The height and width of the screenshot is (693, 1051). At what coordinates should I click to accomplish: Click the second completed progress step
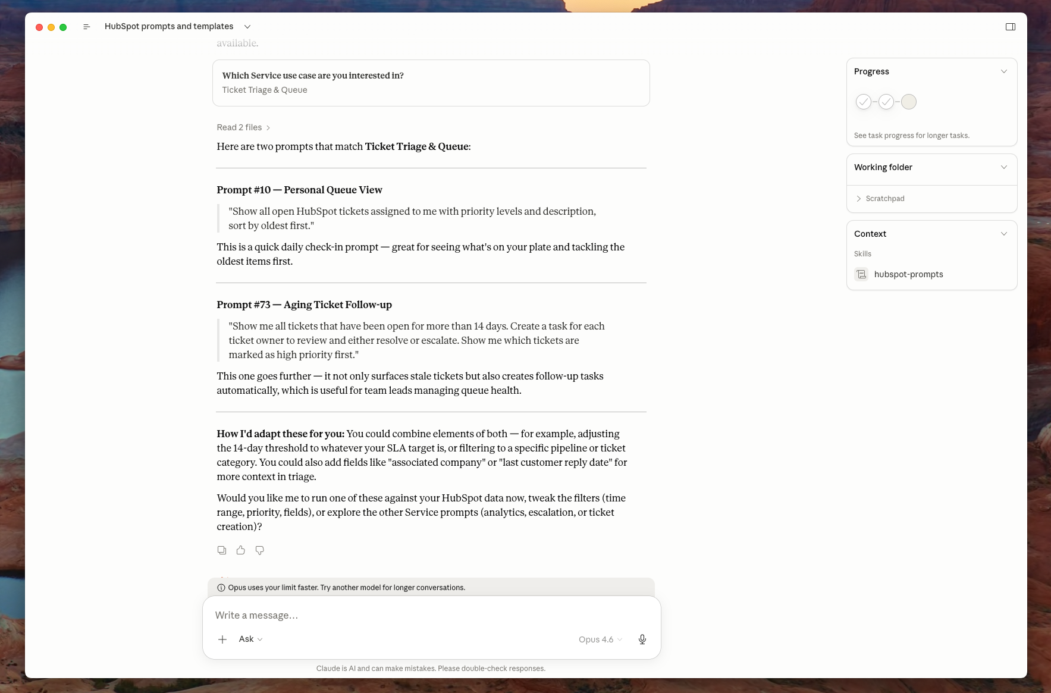point(886,102)
